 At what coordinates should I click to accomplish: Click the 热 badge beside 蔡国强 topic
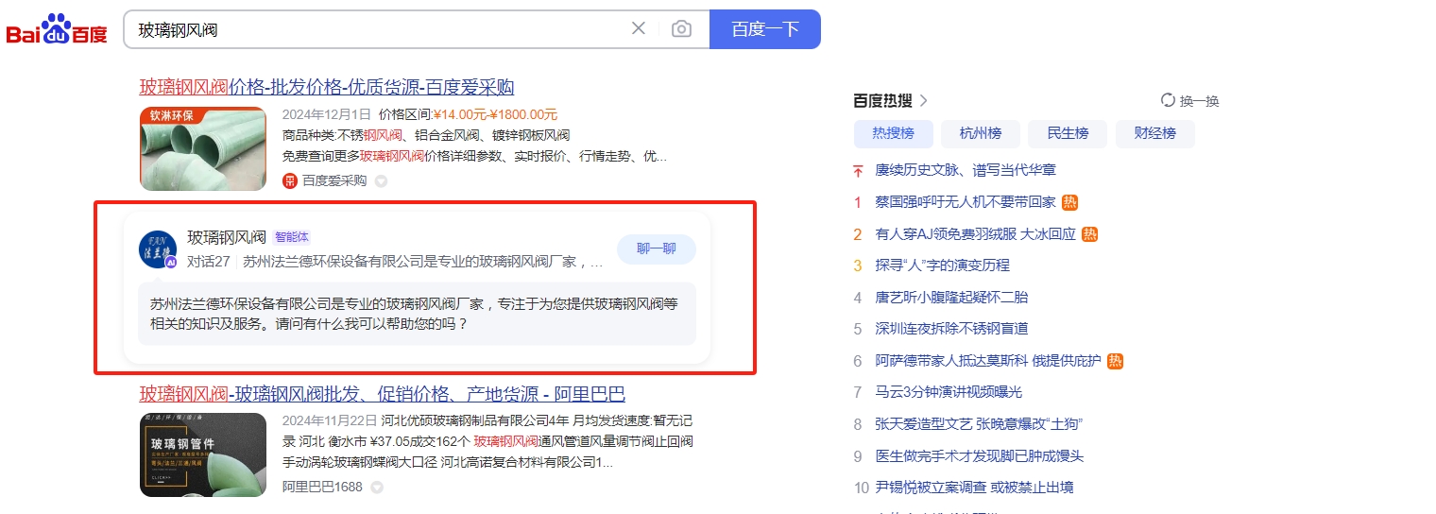[x=1069, y=202]
